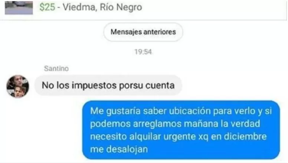Image resolution: width=288 pixels, height=163 pixels.
Task: Open the listing thumbnail beside the $25 price
Action: pyautogui.click(x=19, y=8)
